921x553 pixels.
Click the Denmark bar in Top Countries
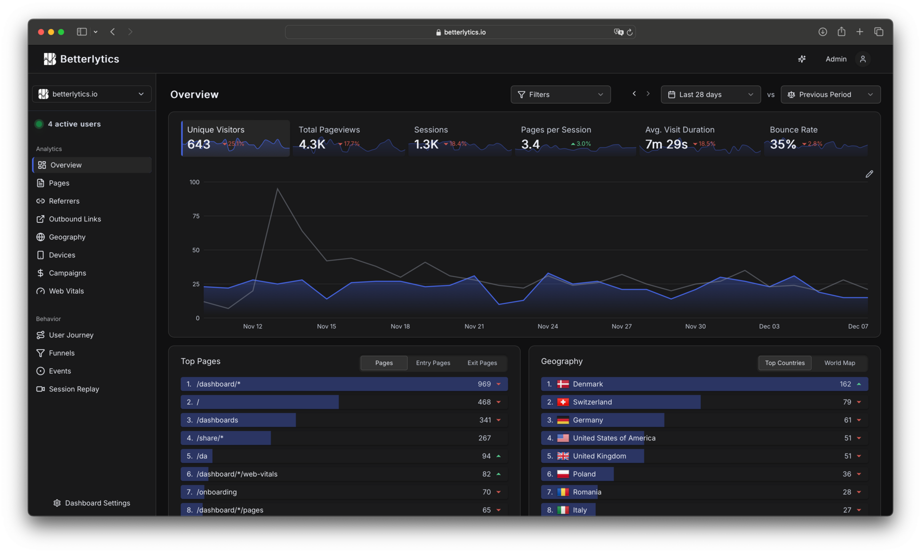pos(651,383)
